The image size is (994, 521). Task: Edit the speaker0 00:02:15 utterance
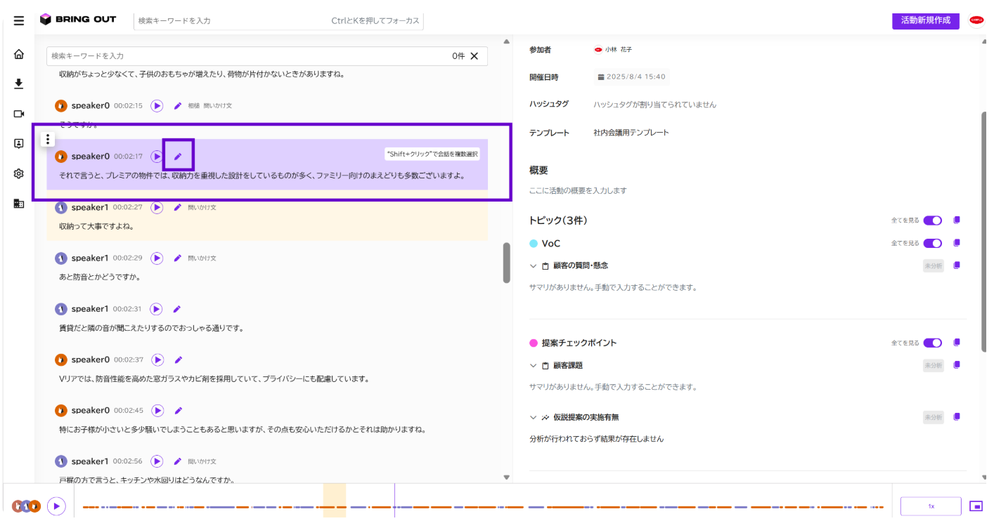pyautogui.click(x=178, y=105)
